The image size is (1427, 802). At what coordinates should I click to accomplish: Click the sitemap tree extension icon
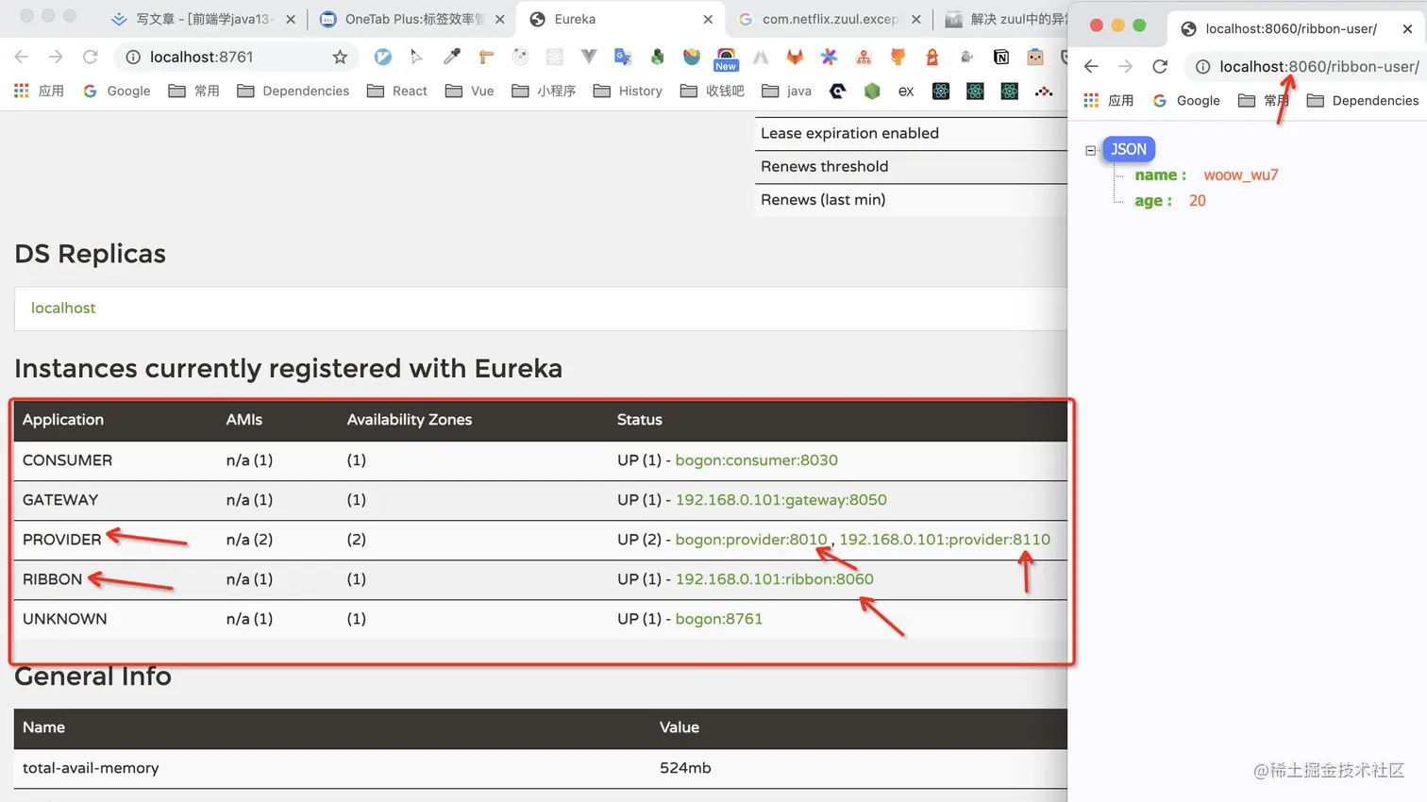864,57
